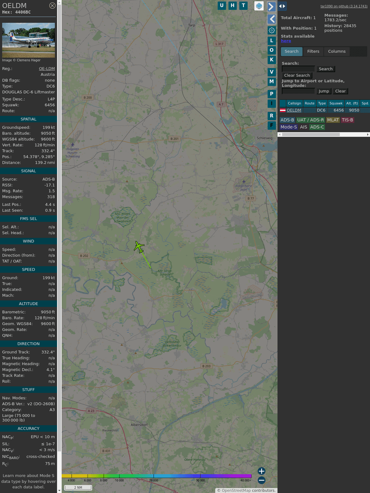Click the Jump button

(x=324, y=91)
